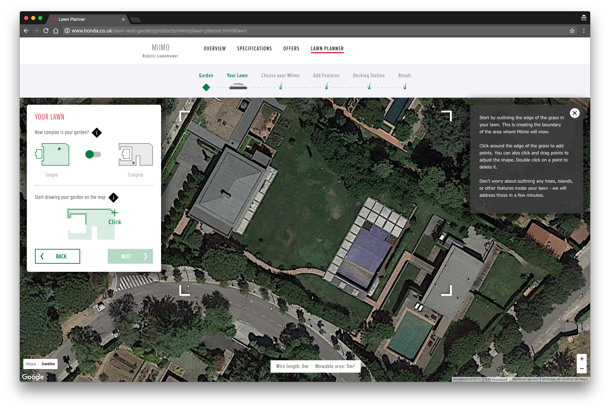This screenshot has height=410, width=610.
Task: Open the MIIMO Robotic Lawnmower logo link
Action: click(160, 51)
